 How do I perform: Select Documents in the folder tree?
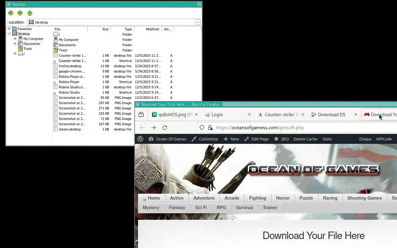(x=32, y=44)
